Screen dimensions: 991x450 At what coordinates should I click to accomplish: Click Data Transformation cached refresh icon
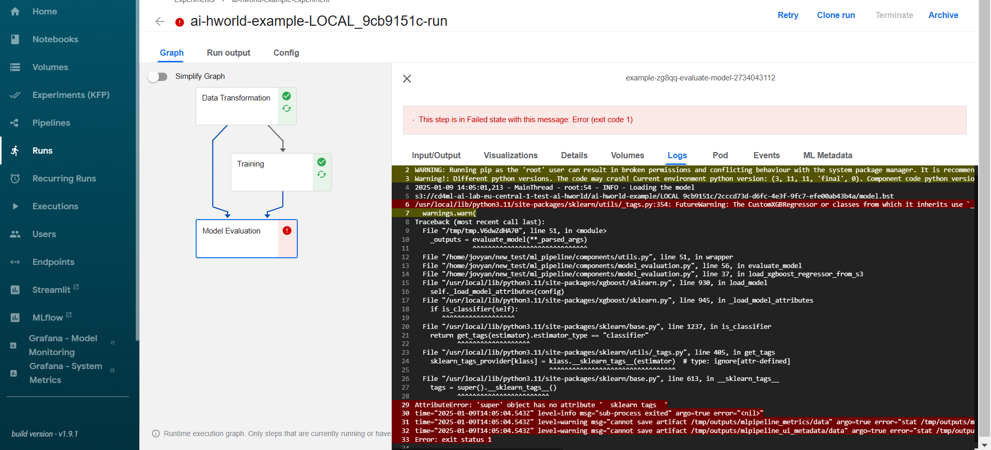click(x=286, y=108)
